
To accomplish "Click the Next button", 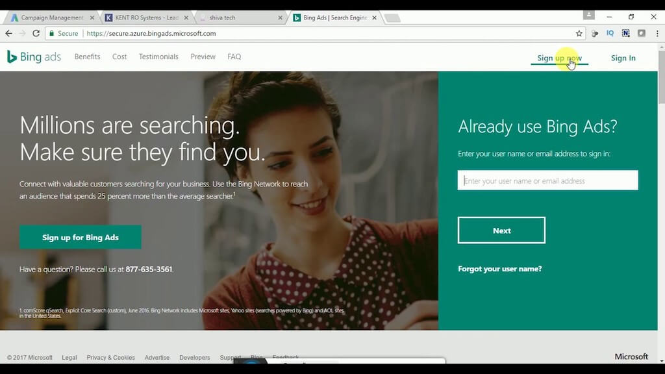I will 501,231.
